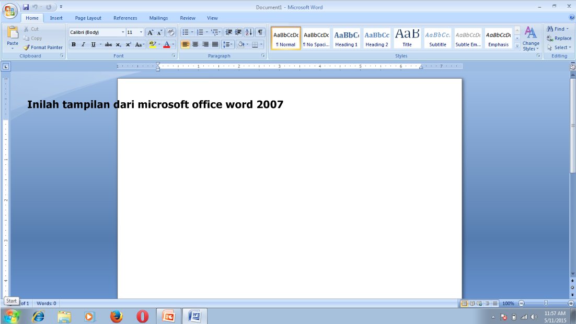Open Change Case dropdown

coord(140,44)
